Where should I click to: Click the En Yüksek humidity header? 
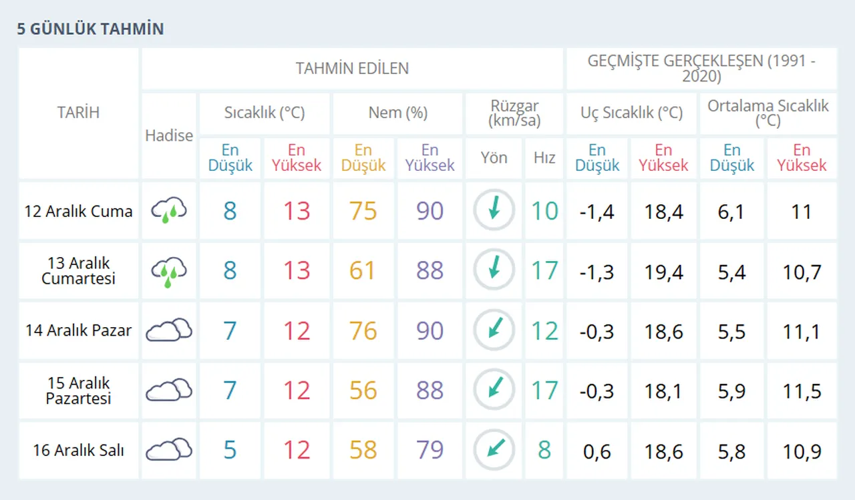[430, 158]
